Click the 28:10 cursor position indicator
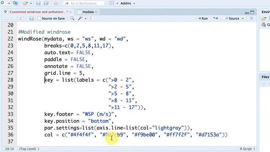 9,149
